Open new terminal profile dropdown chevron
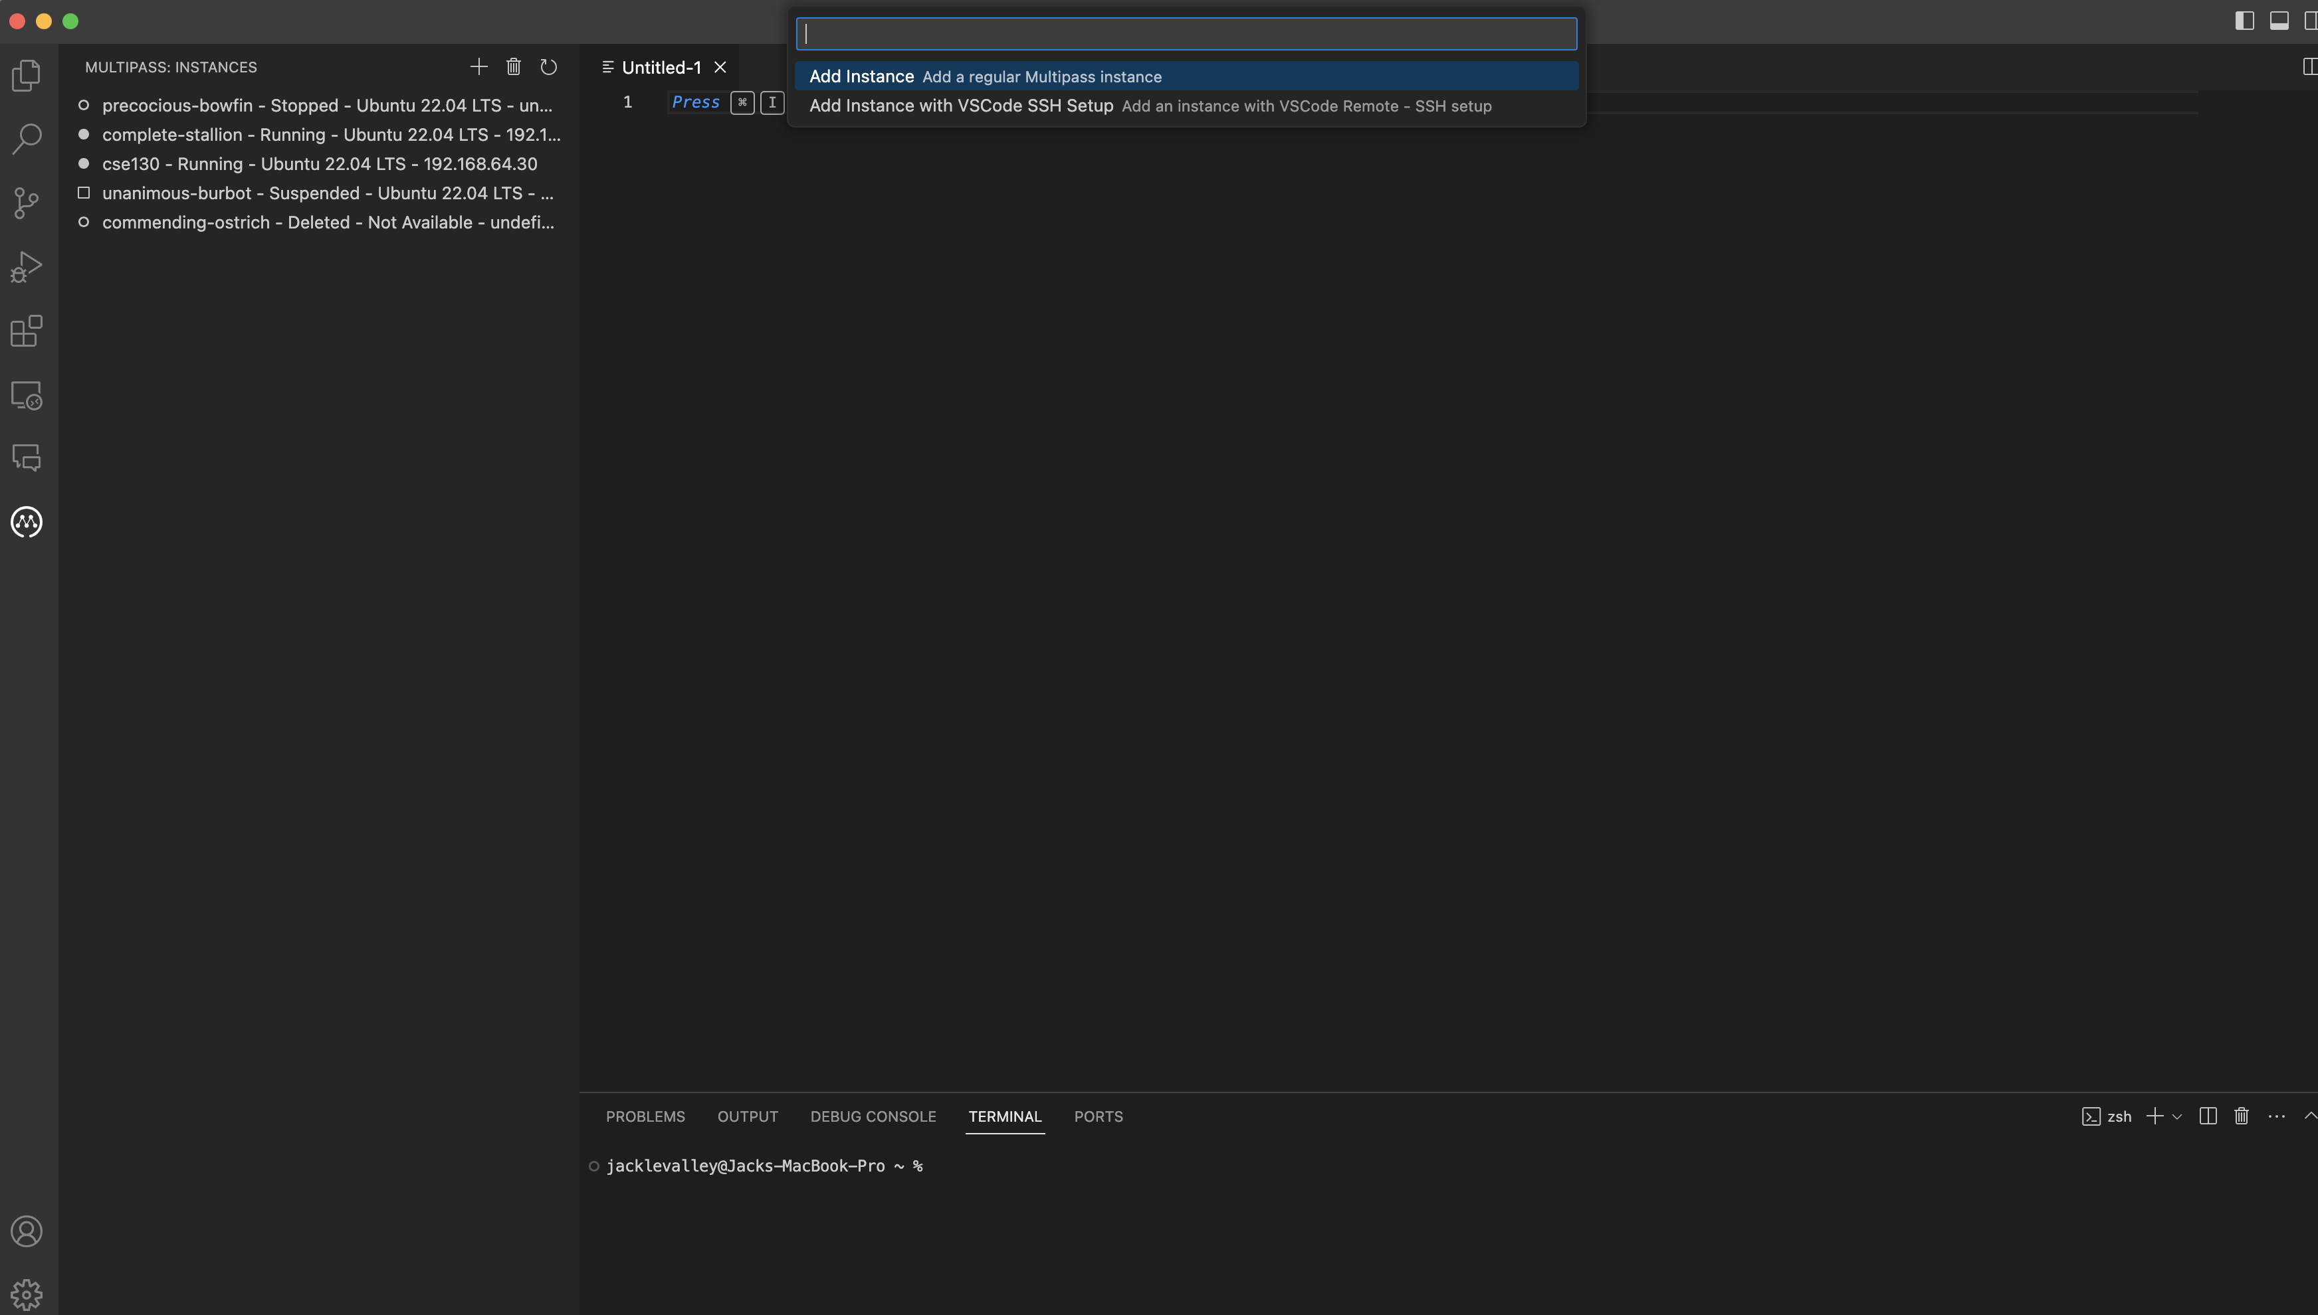This screenshot has width=2318, height=1315. click(2177, 1117)
